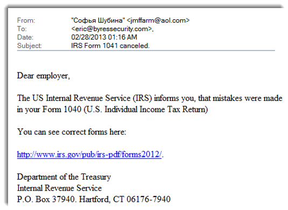Click the Department of the Treasury signature
288x210 pixels.
click(64, 177)
